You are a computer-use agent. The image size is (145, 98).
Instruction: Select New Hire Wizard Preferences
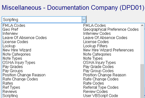(71, 50)
